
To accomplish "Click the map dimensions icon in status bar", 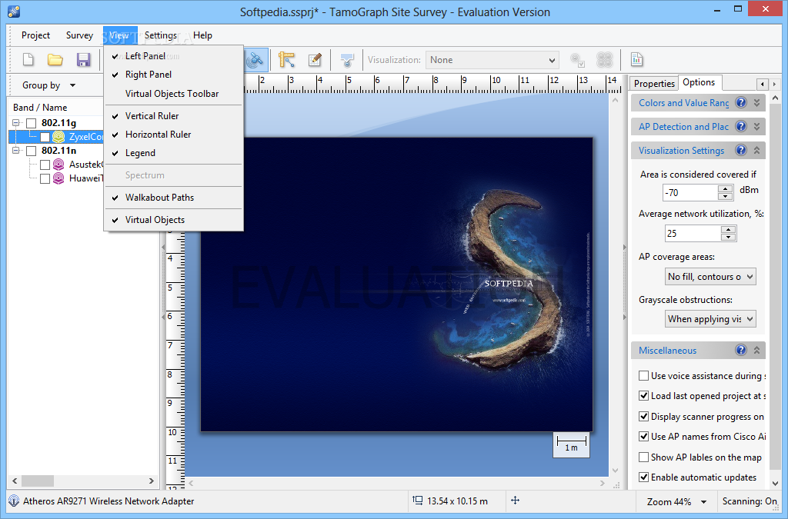I will (418, 500).
